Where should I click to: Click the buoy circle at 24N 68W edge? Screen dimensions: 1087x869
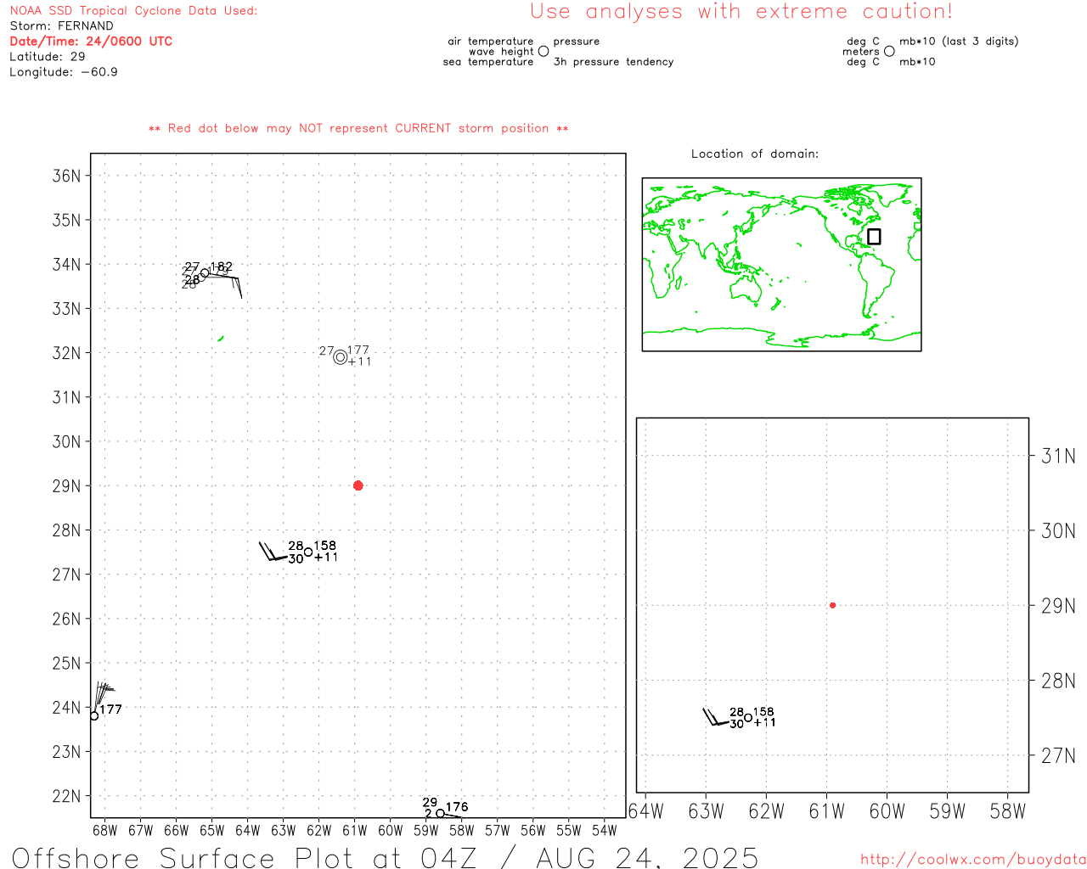(x=94, y=715)
